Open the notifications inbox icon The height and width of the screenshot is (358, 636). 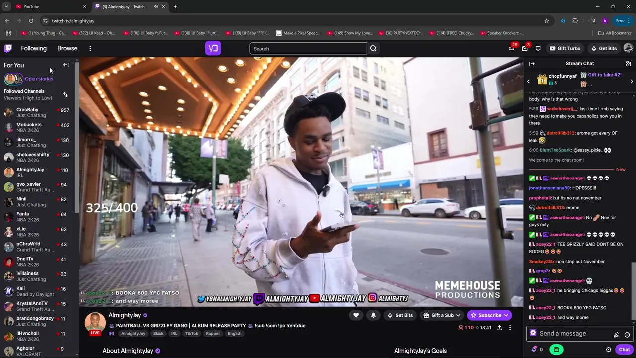[x=525, y=48]
